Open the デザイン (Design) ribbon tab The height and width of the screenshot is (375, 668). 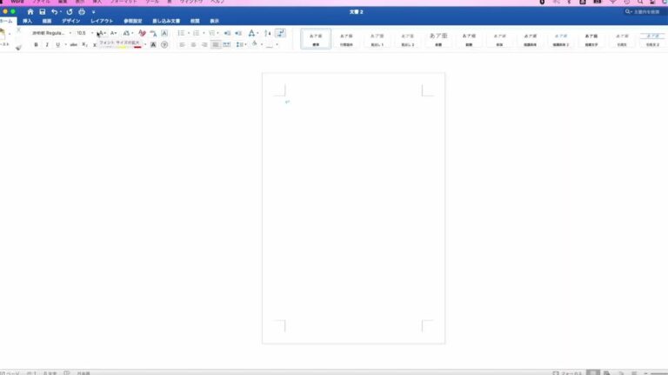(70, 21)
